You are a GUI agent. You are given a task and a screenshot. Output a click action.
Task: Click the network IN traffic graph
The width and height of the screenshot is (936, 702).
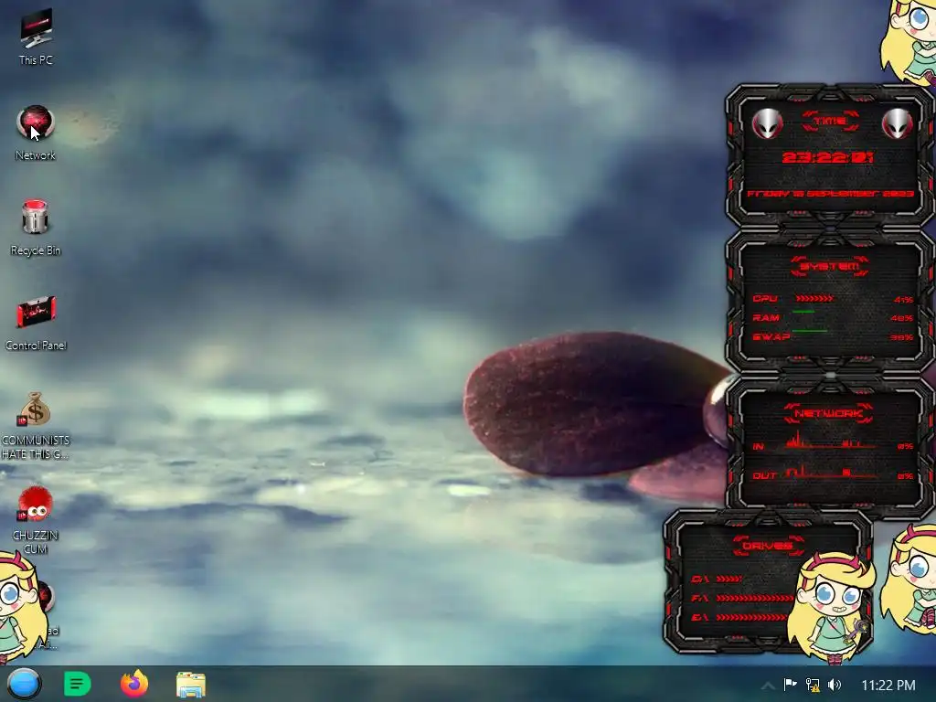(831, 441)
